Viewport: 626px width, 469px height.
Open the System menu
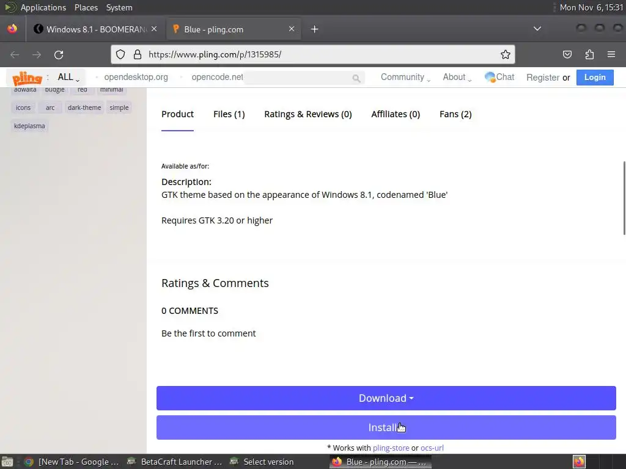(x=119, y=7)
